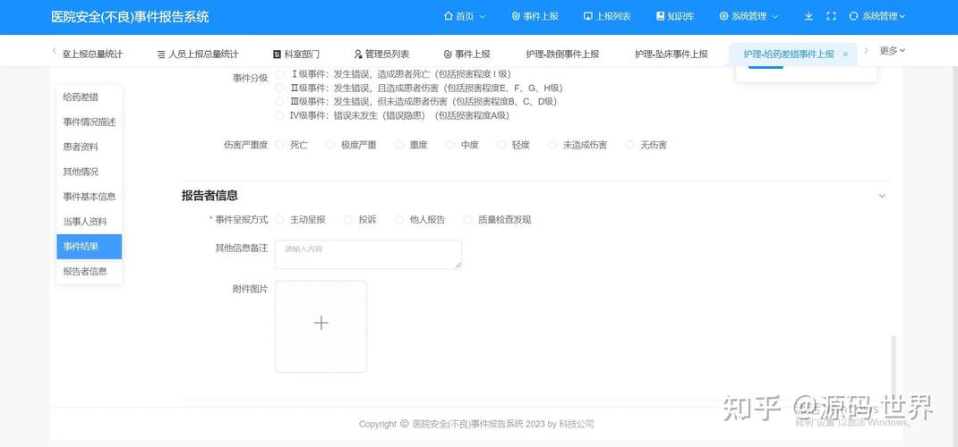Viewport: 958px width, 447px height.
Task: Jump to 患者资料 section in sidebar
Action: (x=90, y=147)
